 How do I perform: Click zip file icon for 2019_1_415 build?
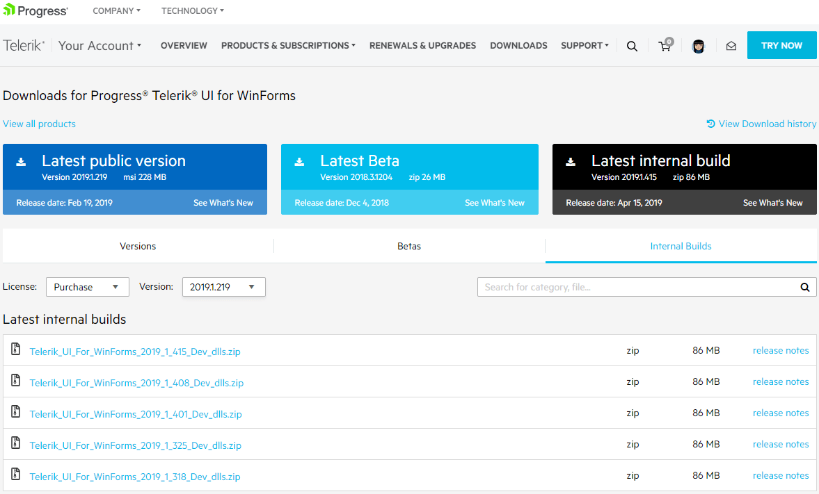click(x=16, y=349)
